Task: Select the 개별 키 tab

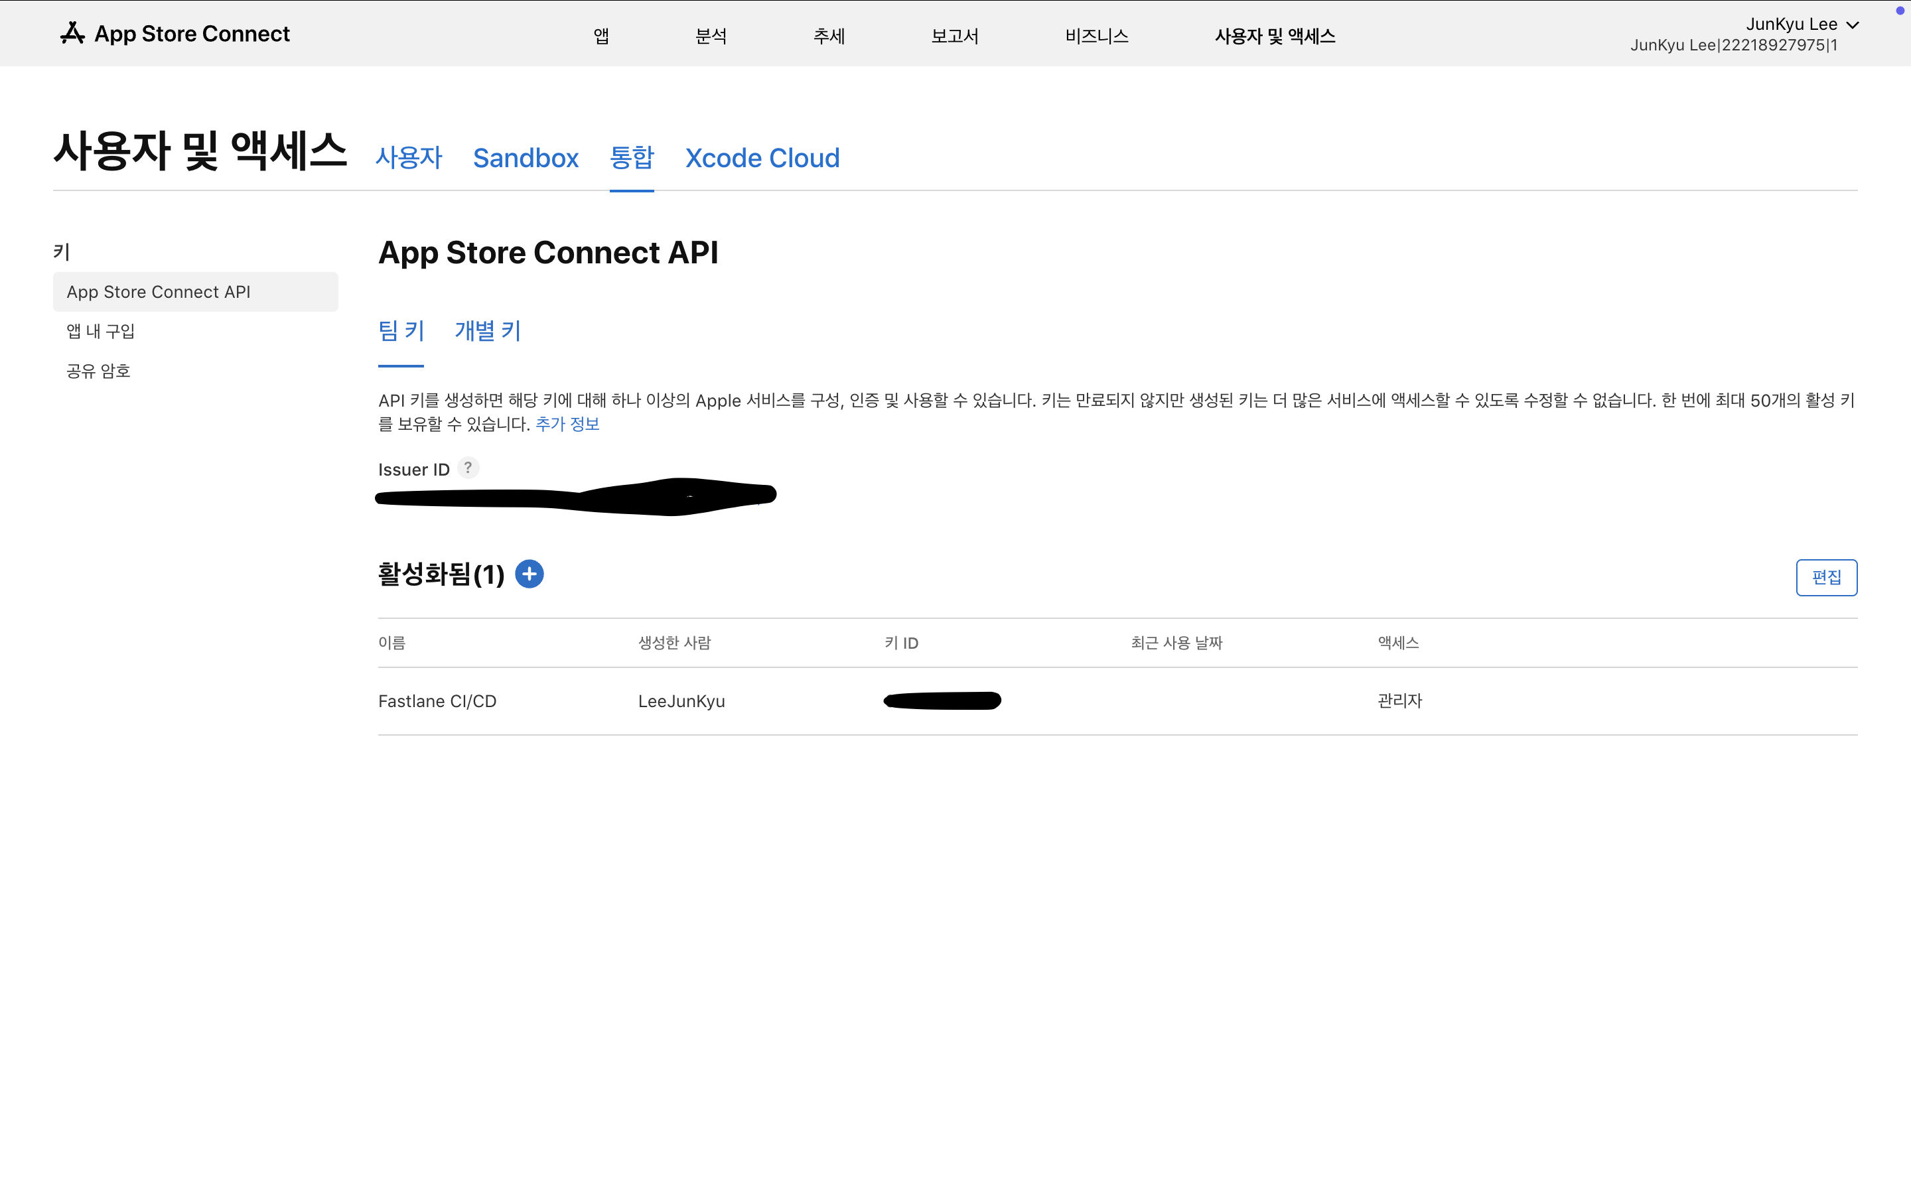Action: point(488,331)
